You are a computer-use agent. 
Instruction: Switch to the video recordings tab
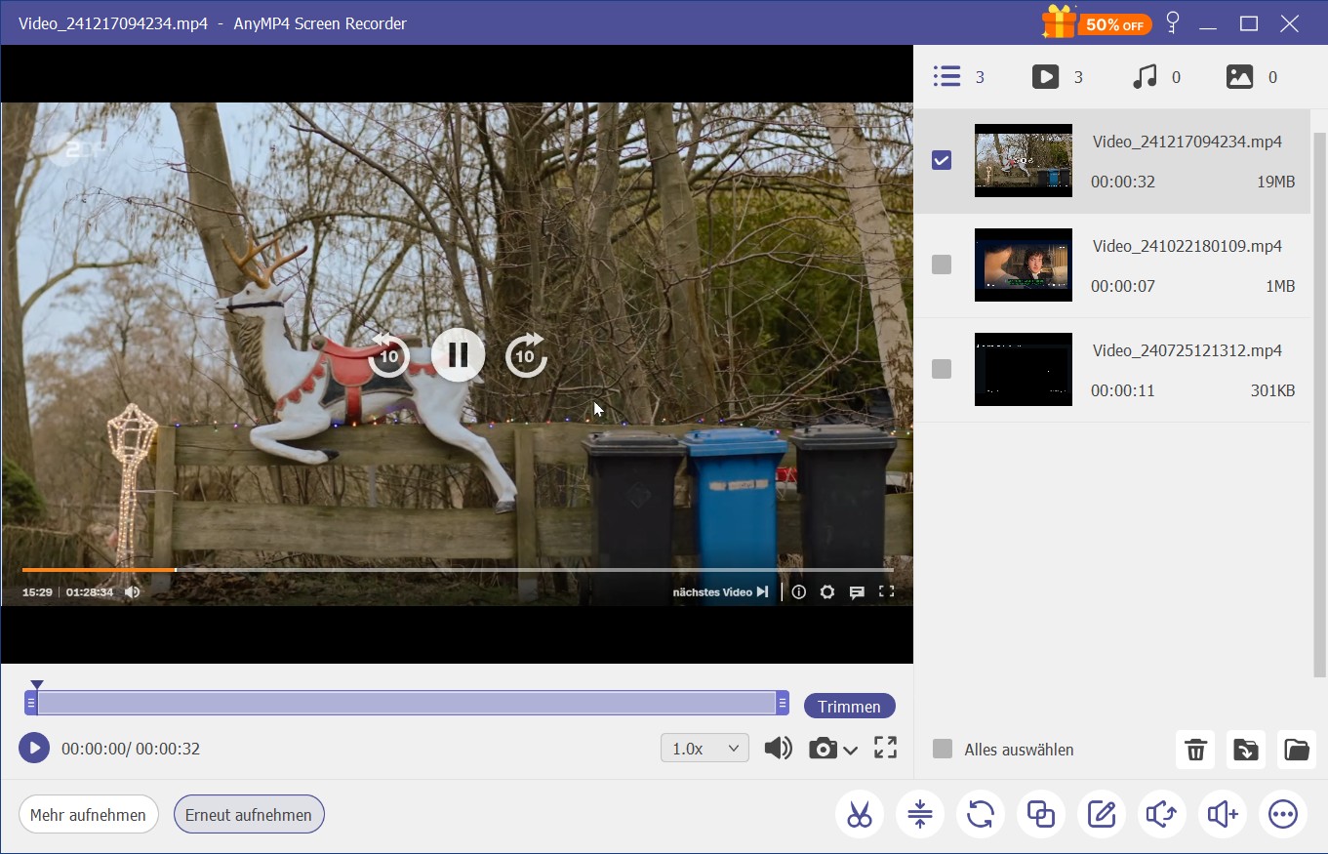[x=1045, y=77]
